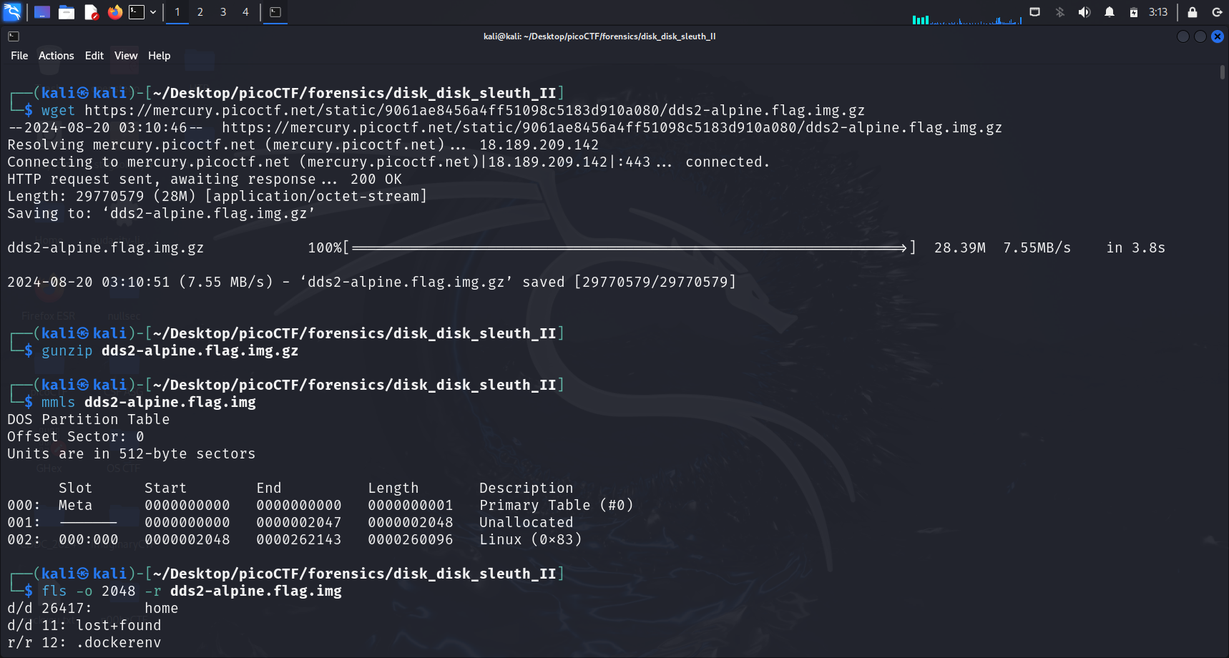Launch Firefox from the top panel
The image size is (1229, 658).
[x=114, y=12]
